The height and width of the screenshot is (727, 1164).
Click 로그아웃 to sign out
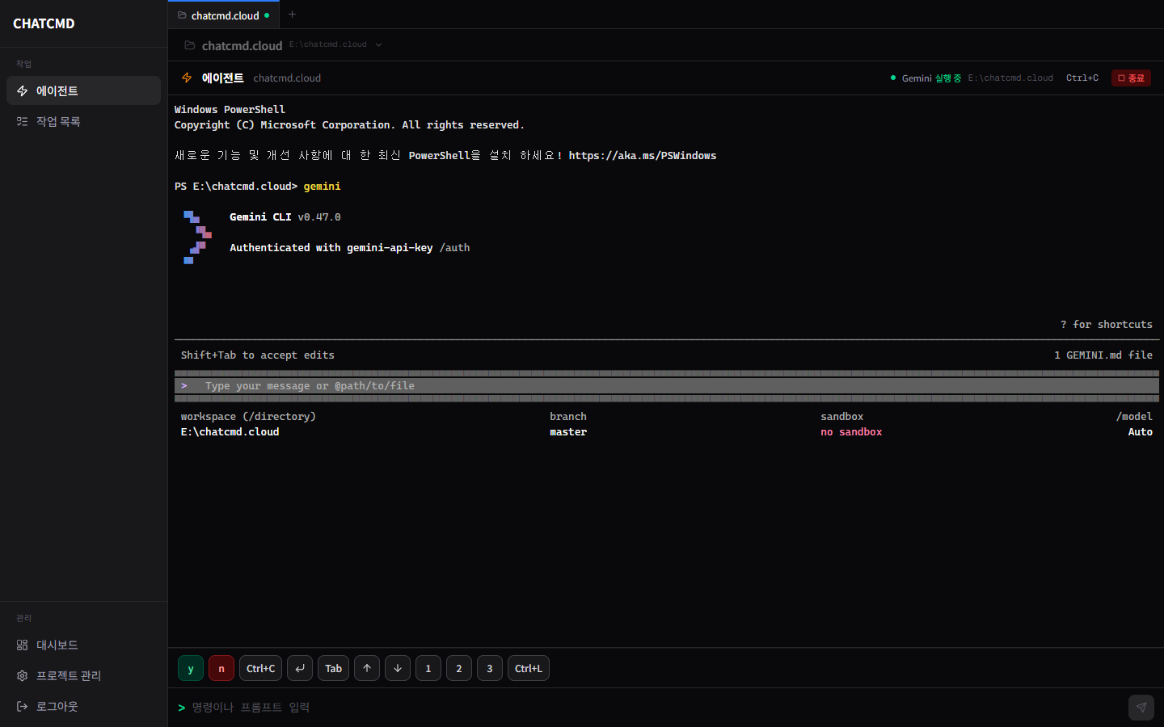[x=83, y=706]
